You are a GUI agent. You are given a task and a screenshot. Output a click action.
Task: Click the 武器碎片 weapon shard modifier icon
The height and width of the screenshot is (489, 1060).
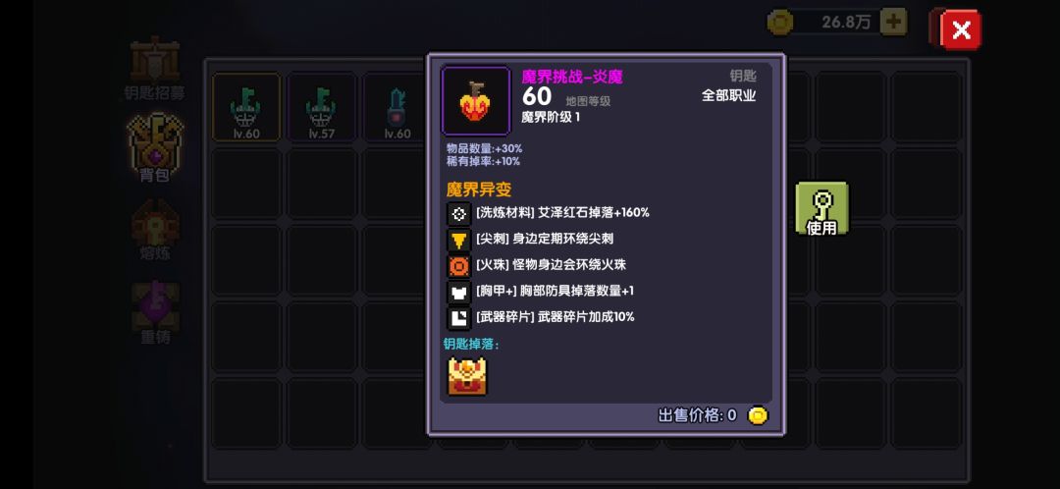point(459,318)
